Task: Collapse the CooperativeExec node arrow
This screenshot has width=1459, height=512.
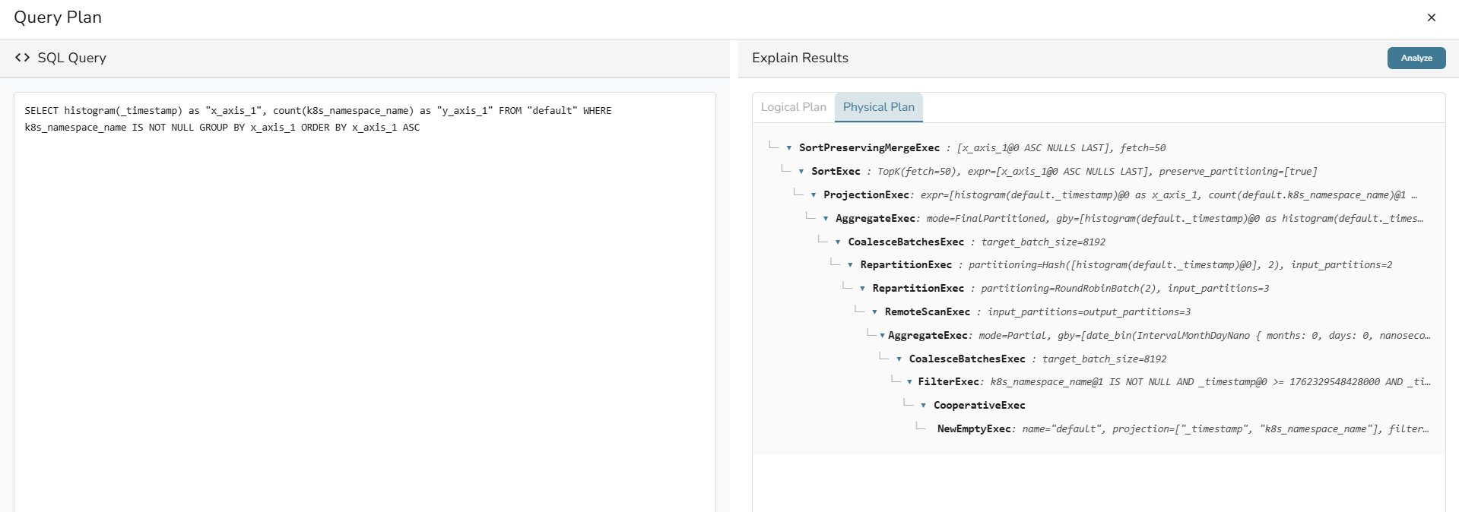Action: [923, 406]
